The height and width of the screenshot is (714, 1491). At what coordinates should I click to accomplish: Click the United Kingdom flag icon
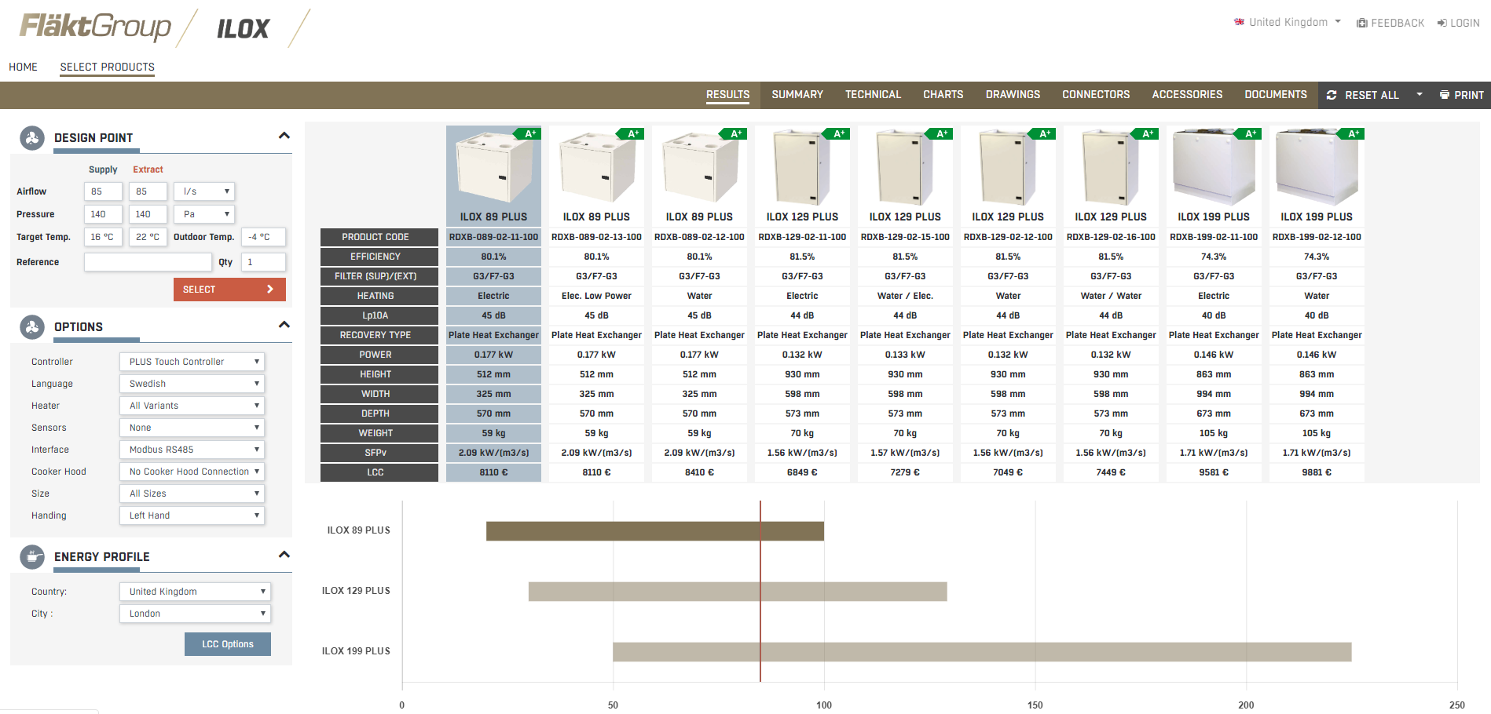1240,22
